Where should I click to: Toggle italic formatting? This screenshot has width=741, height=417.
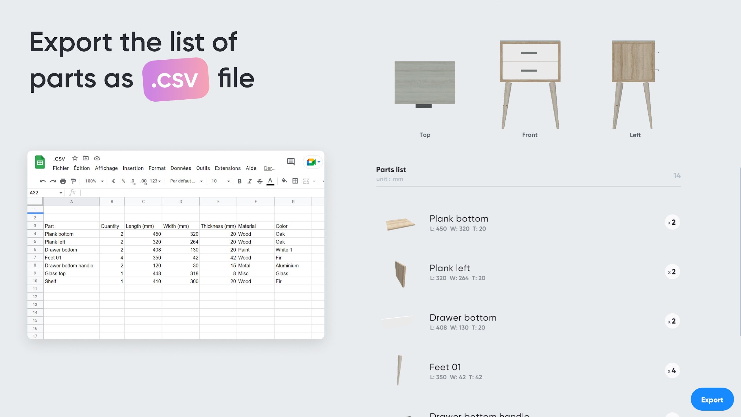tap(250, 181)
